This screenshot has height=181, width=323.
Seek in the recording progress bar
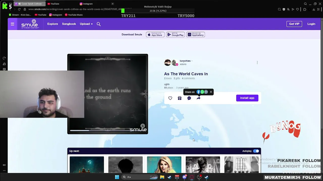[100, 130]
